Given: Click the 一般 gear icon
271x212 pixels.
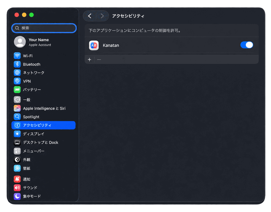Looking at the screenshot, I should tap(17, 100).
